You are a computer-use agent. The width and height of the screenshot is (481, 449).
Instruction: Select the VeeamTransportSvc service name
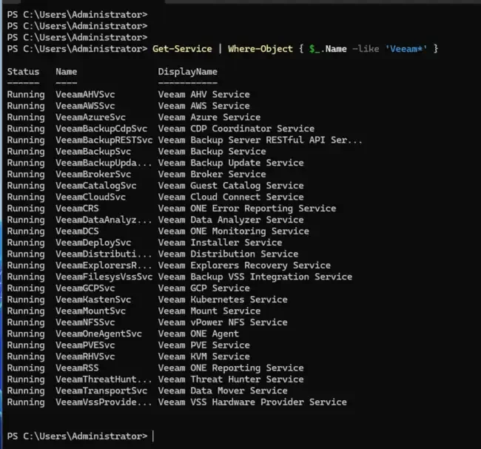tap(101, 391)
